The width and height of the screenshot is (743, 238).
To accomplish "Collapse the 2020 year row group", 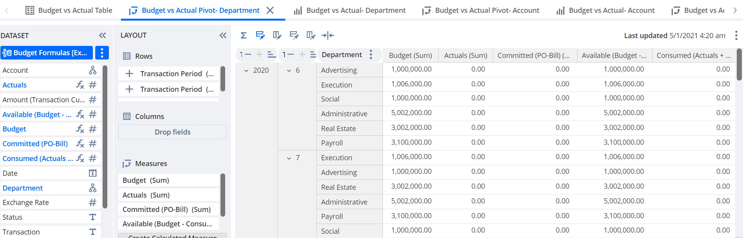I will [246, 70].
